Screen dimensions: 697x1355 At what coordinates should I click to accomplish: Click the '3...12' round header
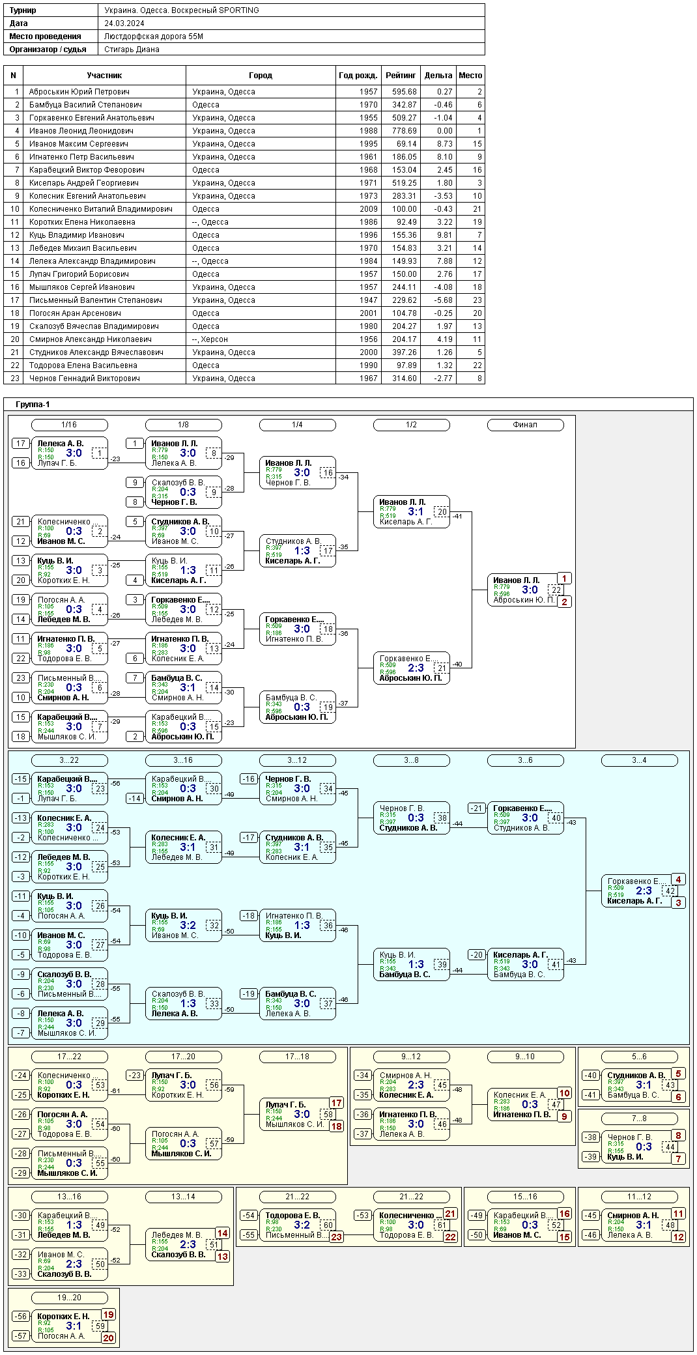pos(297,760)
